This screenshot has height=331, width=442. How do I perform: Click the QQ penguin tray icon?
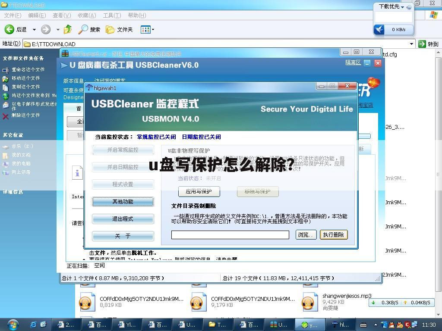point(392,325)
